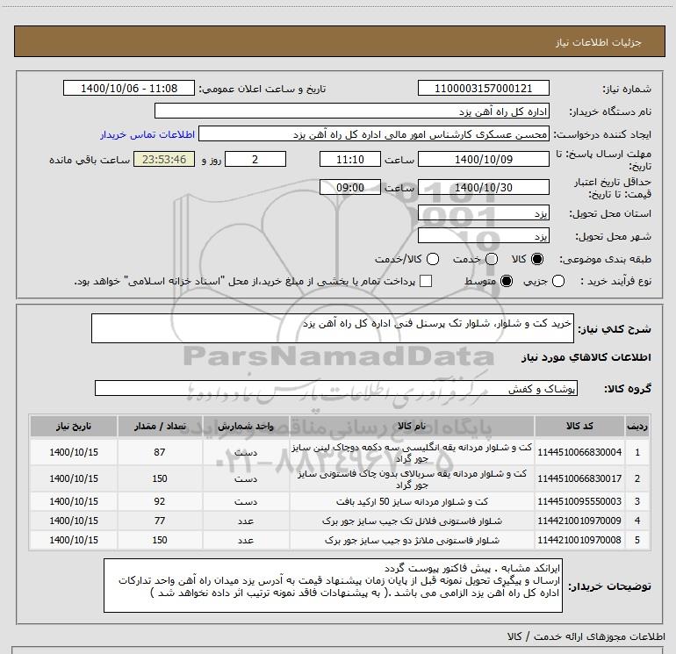Click item name کت و شلوار یقه سربالای بدون چاک

pos(412,479)
